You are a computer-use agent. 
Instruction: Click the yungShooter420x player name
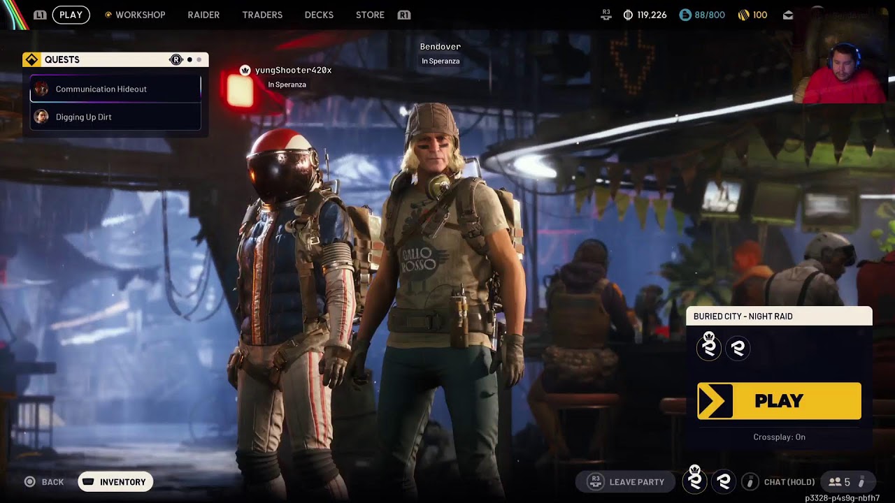(293, 71)
